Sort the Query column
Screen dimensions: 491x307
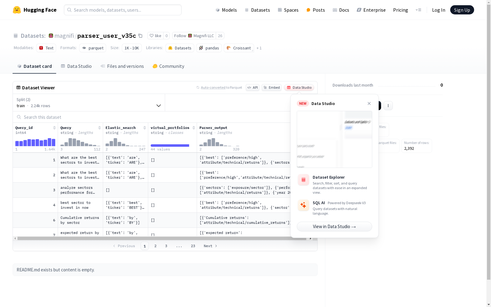pyautogui.click(x=99, y=128)
